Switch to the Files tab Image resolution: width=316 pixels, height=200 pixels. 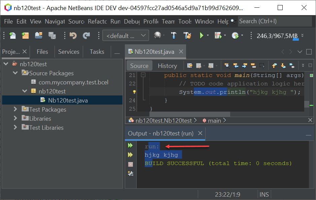tap(42, 52)
